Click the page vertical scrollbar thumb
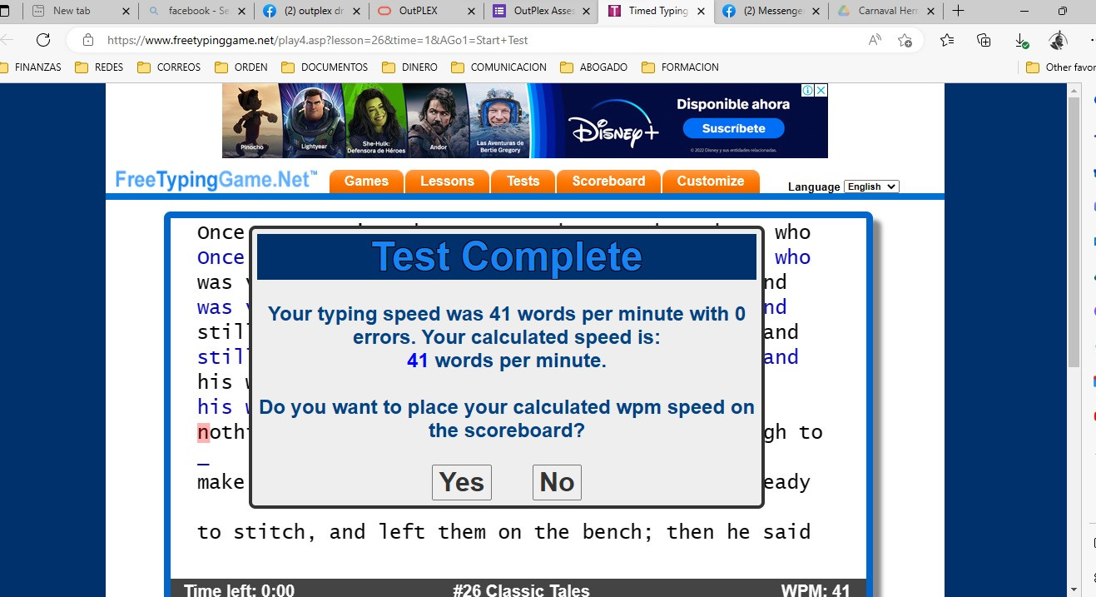The image size is (1096, 597). 1074,233
